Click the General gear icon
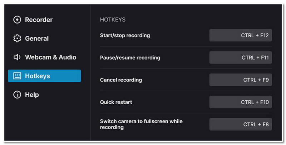The width and height of the screenshot is (286, 145). pyautogui.click(x=17, y=39)
